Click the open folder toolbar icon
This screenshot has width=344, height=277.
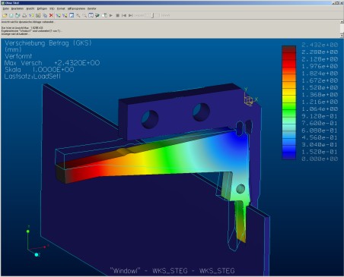pos(5,15)
